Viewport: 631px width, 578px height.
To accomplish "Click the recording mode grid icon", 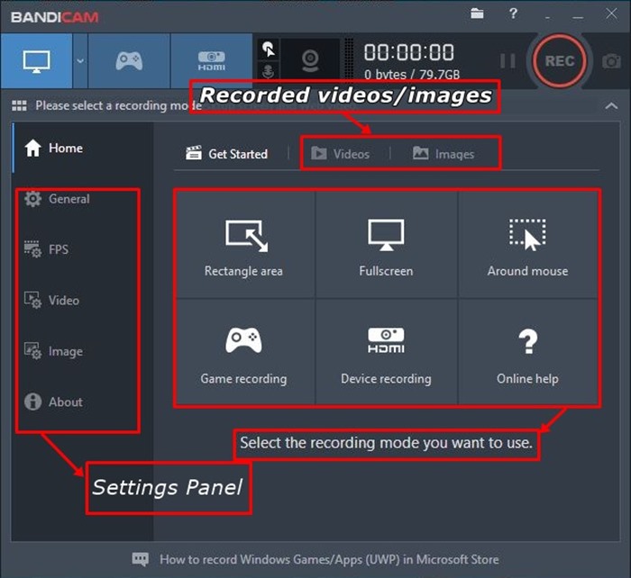I will (x=19, y=105).
